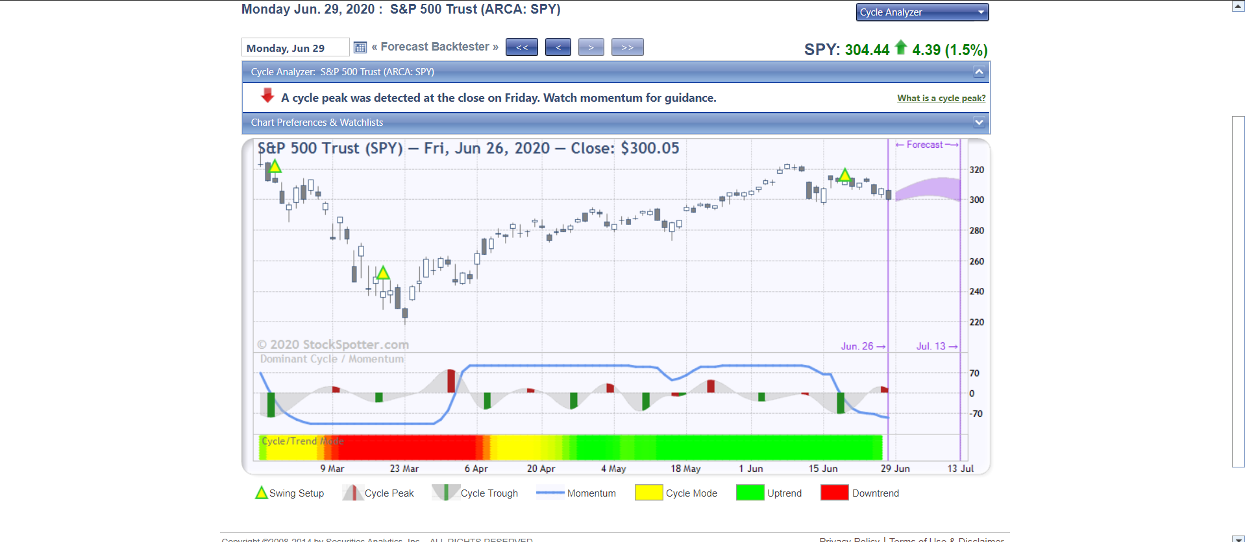This screenshot has height=542, width=1245.
Task: Click the purple forecast band on chart
Action: pos(928,189)
